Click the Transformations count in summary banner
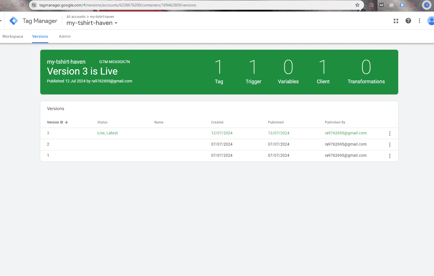 (x=366, y=72)
